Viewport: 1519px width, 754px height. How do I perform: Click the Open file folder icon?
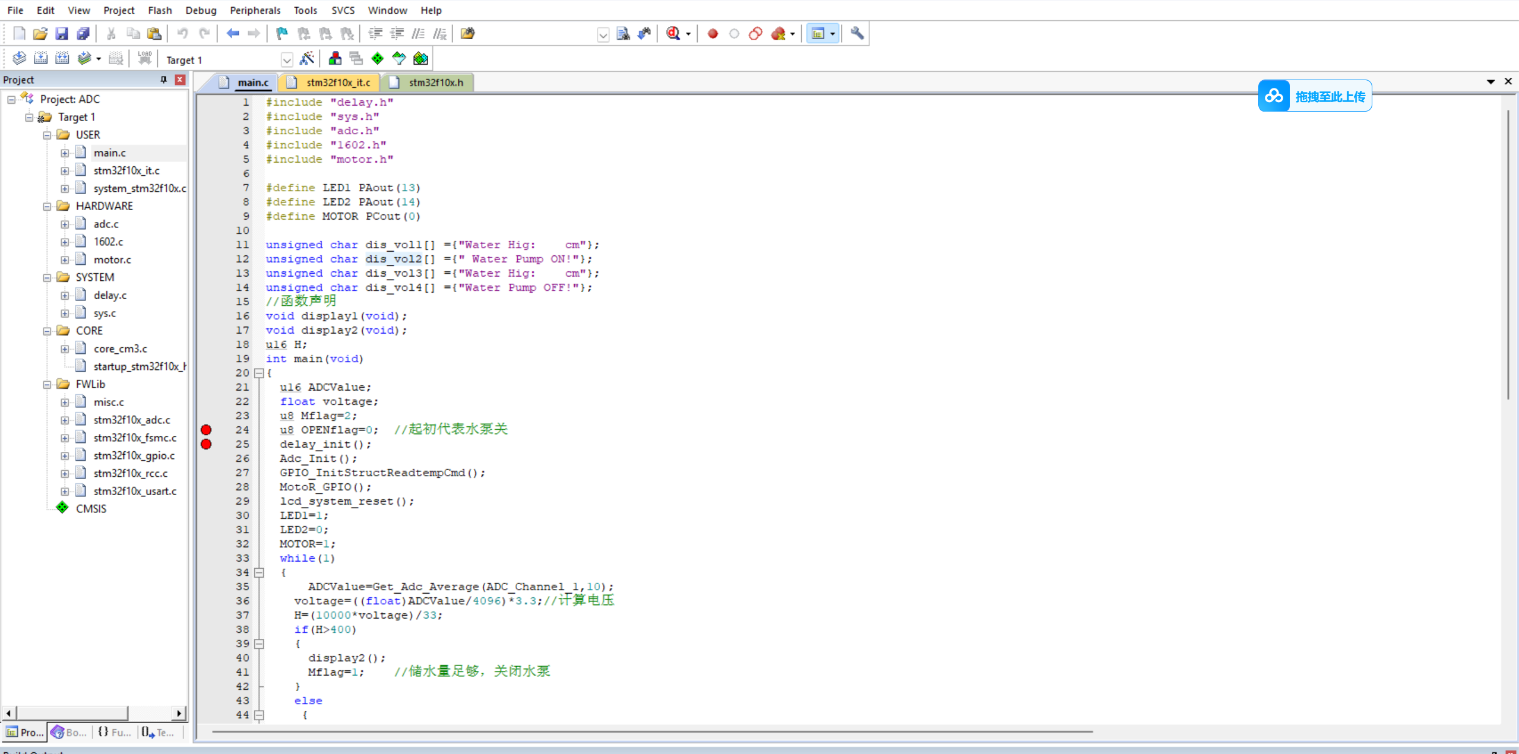(x=40, y=33)
